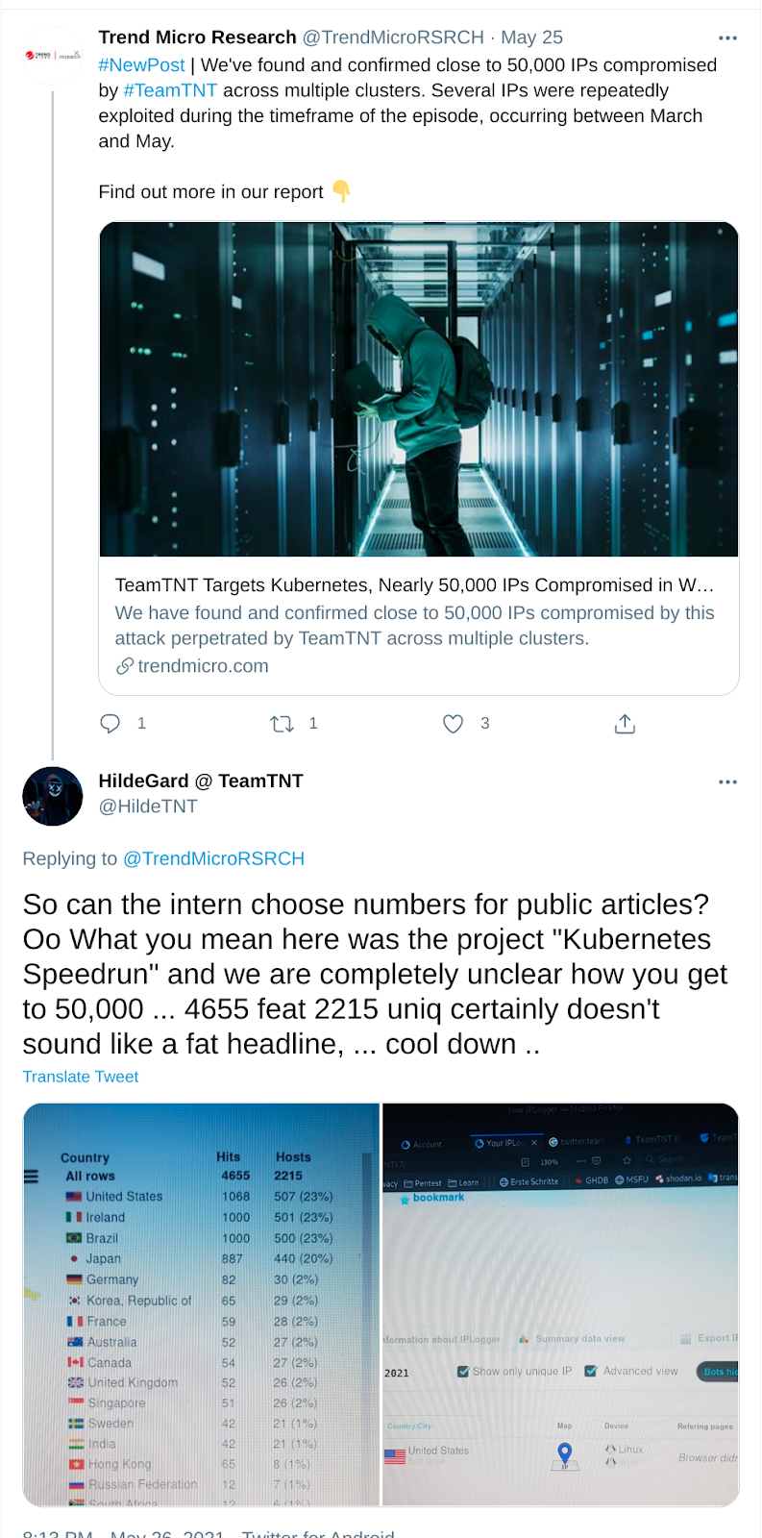Open Trend Micro Research profile avatar

pos(52,56)
